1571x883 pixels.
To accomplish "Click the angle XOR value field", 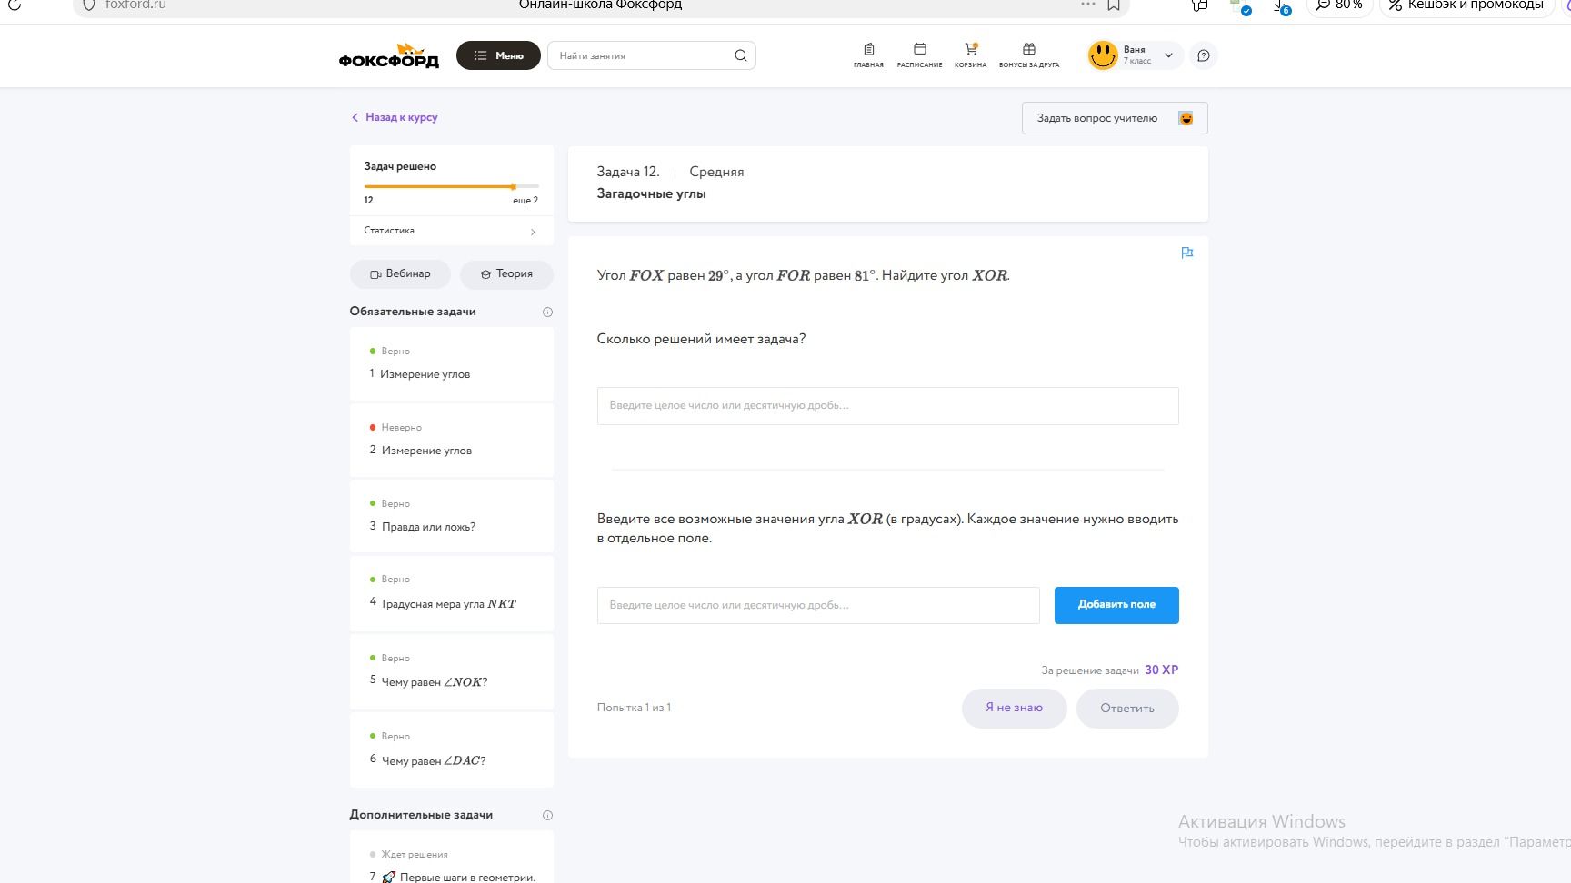I will tap(818, 605).
